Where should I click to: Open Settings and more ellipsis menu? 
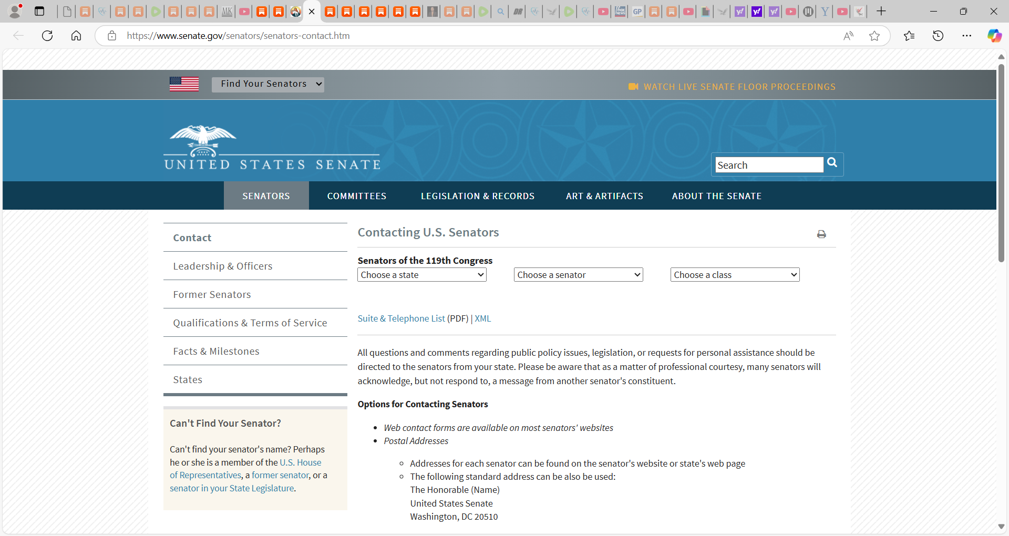click(x=967, y=36)
